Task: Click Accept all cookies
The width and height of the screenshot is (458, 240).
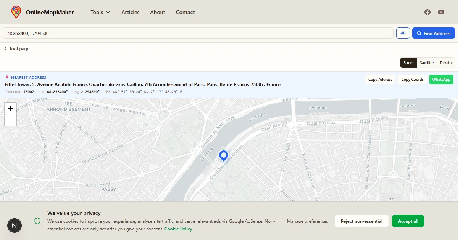Action: [408, 221]
